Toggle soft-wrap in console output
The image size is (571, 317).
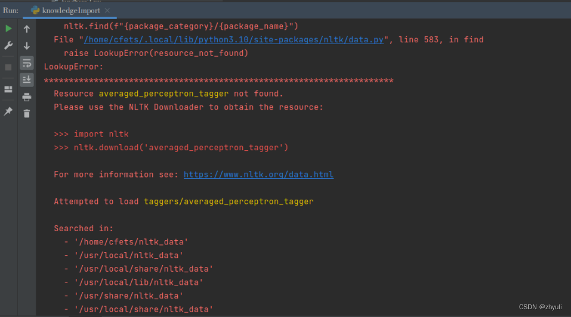pyautogui.click(x=27, y=63)
